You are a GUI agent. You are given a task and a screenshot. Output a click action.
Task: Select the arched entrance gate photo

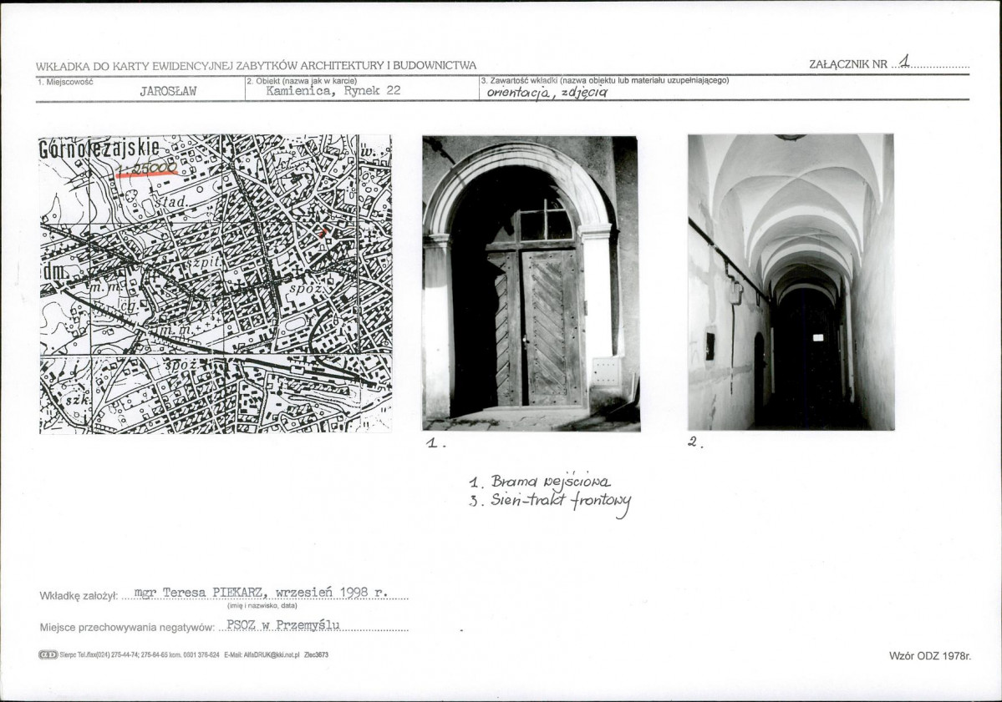tap(531, 283)
